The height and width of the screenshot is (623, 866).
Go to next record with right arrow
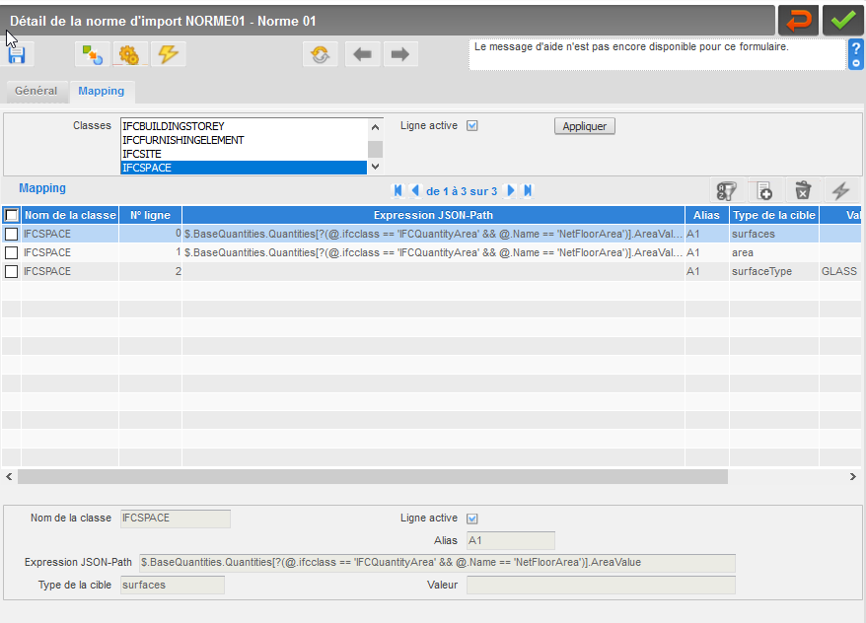(400, 54)
